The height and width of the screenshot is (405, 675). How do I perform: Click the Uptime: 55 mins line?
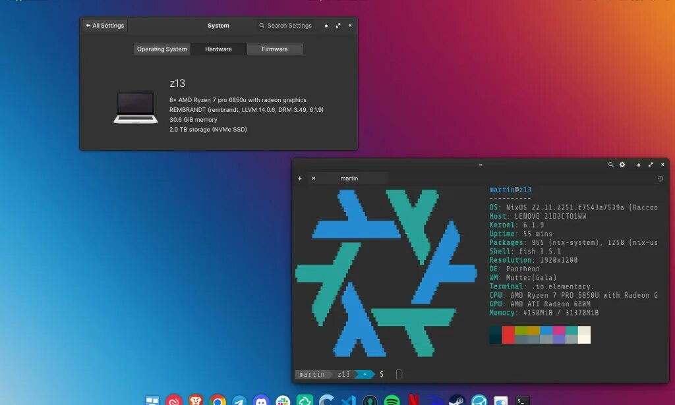pyautogui.click(x=521, y=234)
